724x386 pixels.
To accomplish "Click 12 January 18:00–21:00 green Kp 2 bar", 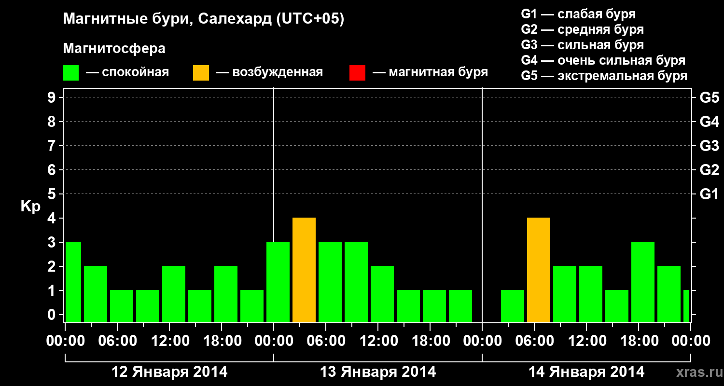I will pyautogui.click(x=226, y=294).
